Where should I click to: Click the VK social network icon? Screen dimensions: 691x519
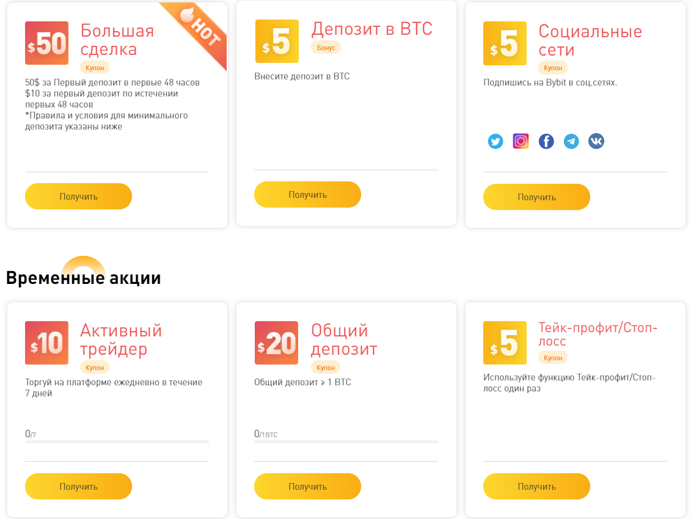point(596,142)
